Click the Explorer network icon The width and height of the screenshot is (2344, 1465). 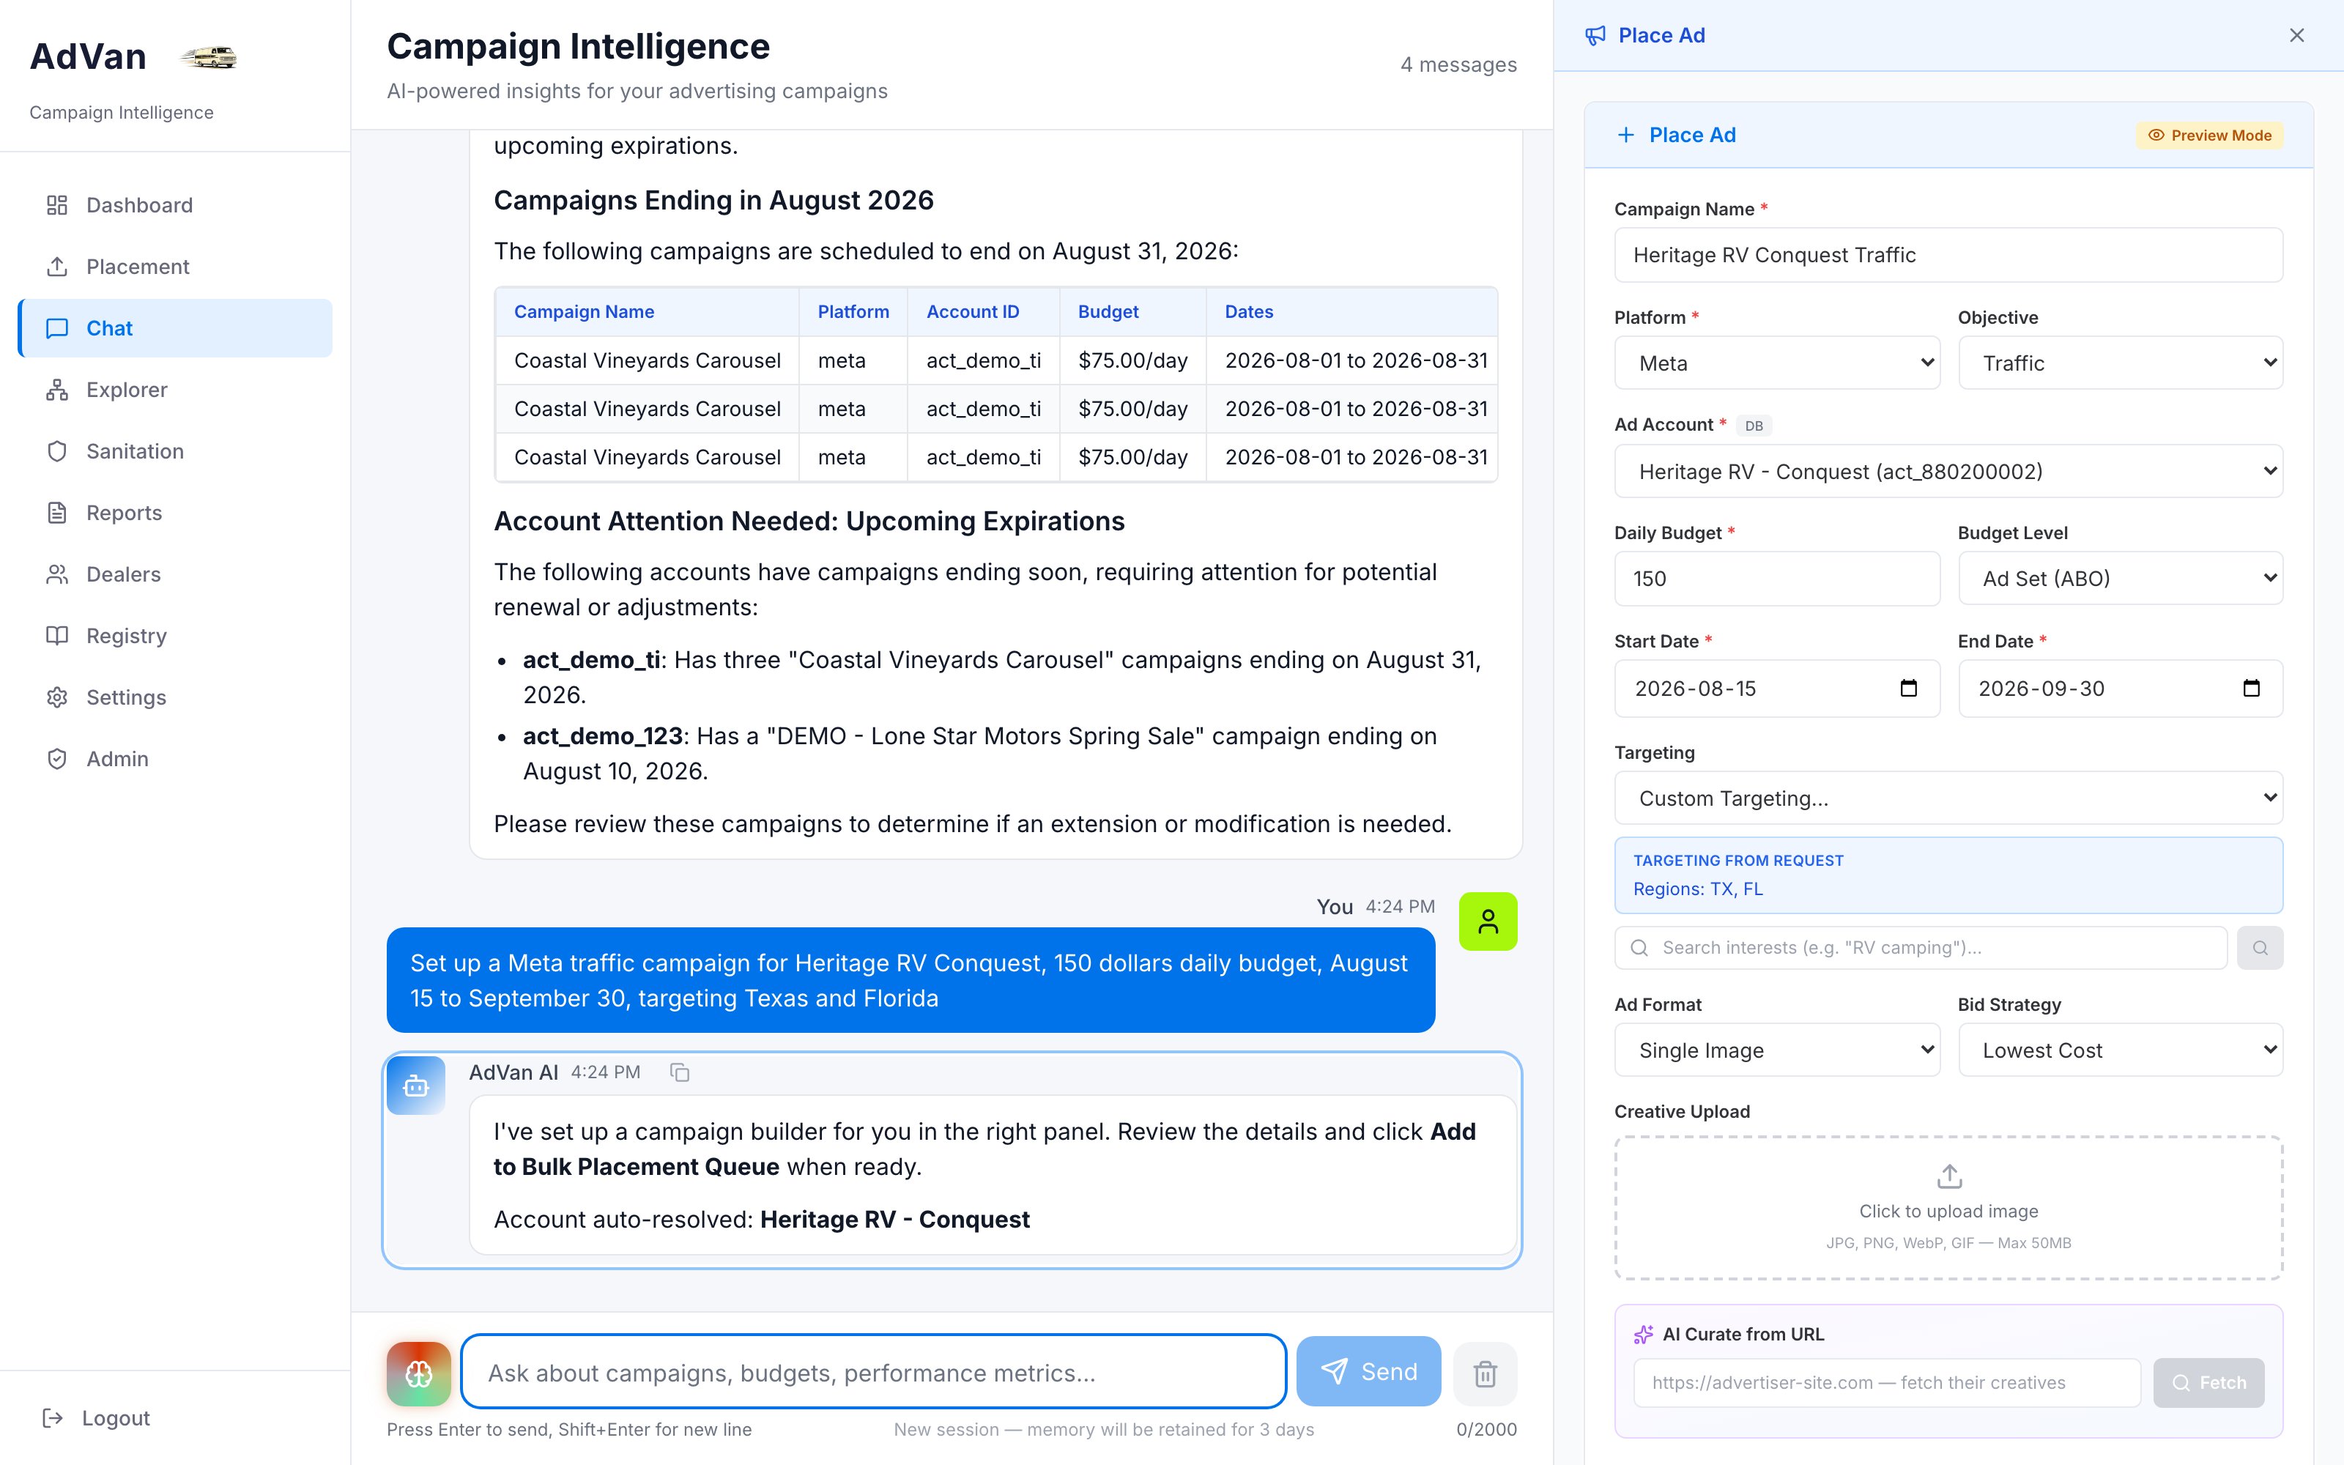[x=57, y=390]
